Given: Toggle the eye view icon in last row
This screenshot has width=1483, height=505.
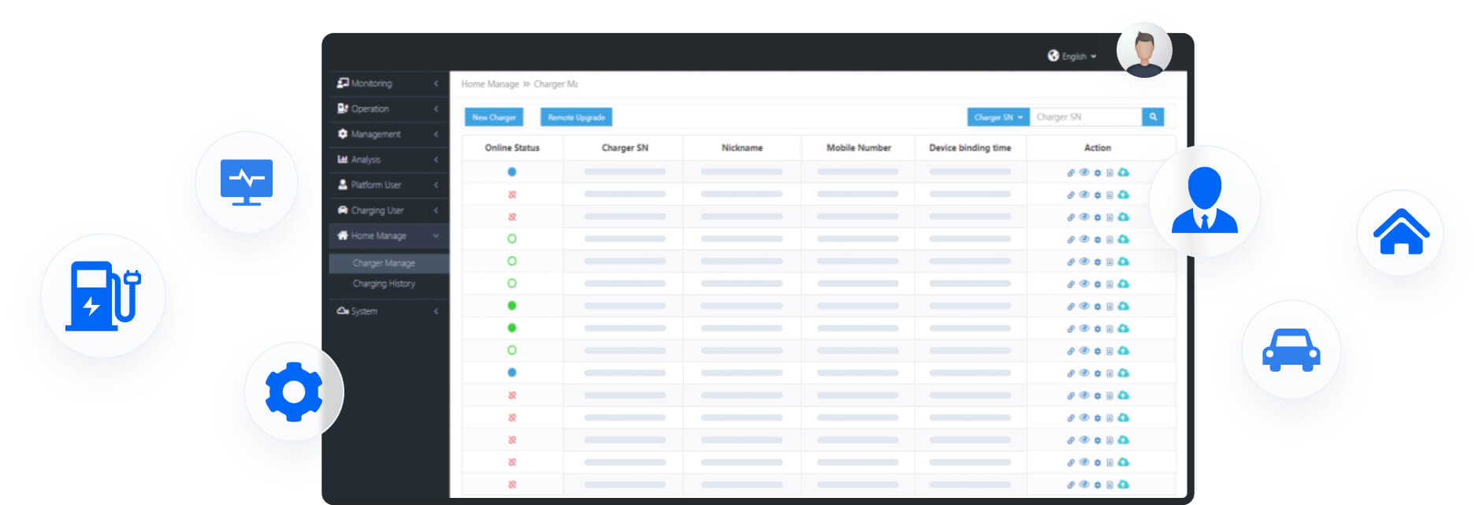Looking at the screenshot, I should click(1084, 485).
